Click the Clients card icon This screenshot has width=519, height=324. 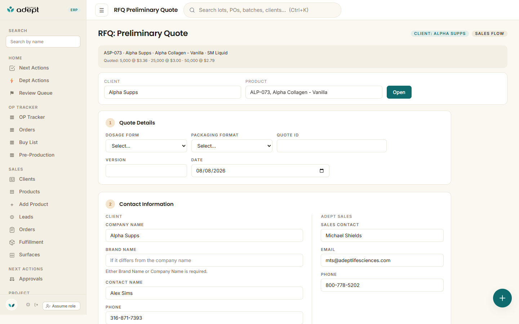[x=12, y=179]
